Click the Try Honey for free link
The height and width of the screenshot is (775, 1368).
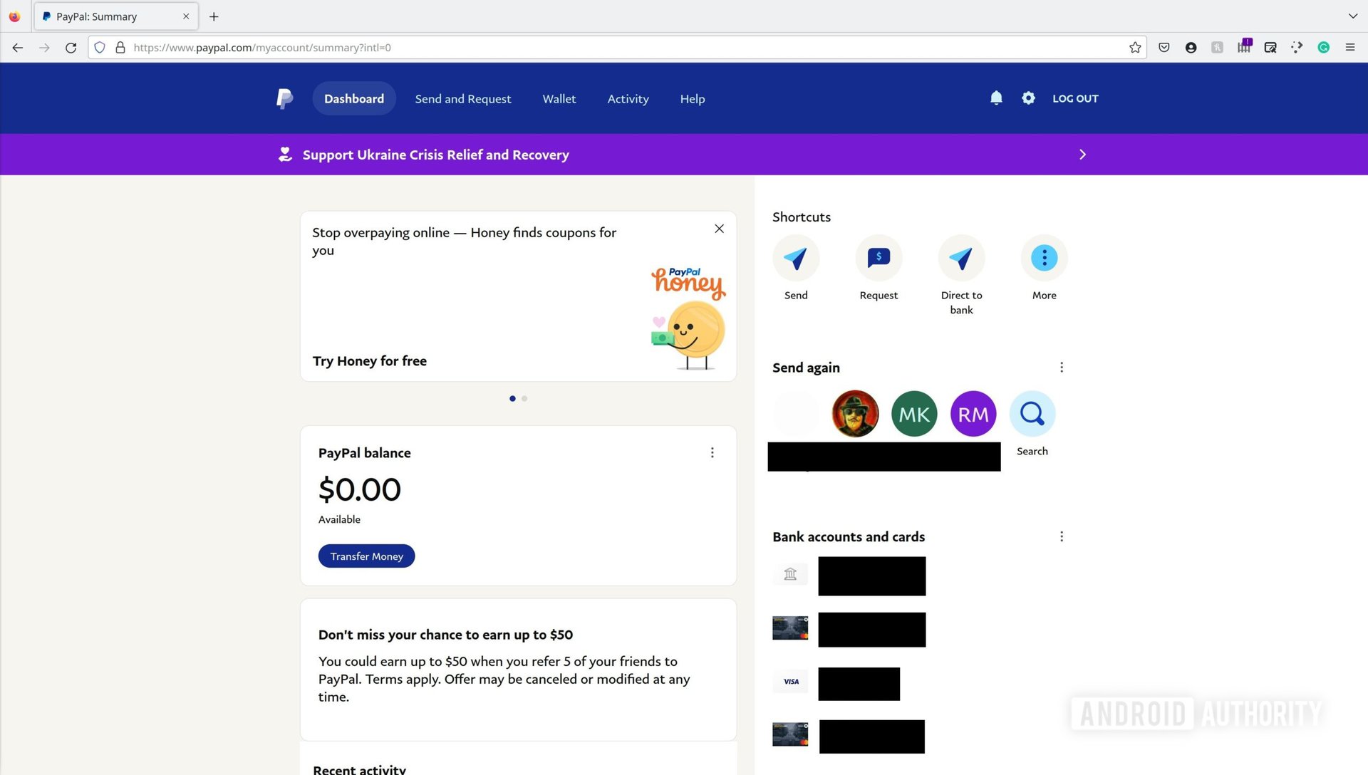pos(369,360)
